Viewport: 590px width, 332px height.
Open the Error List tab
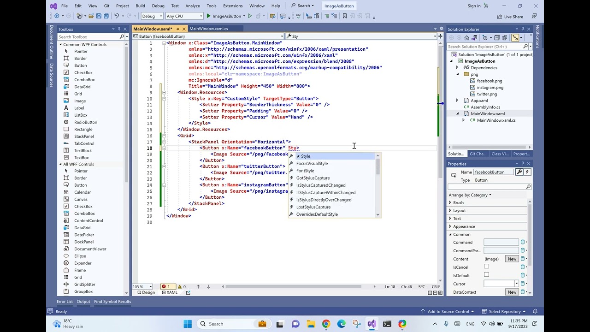click(65, 302)
